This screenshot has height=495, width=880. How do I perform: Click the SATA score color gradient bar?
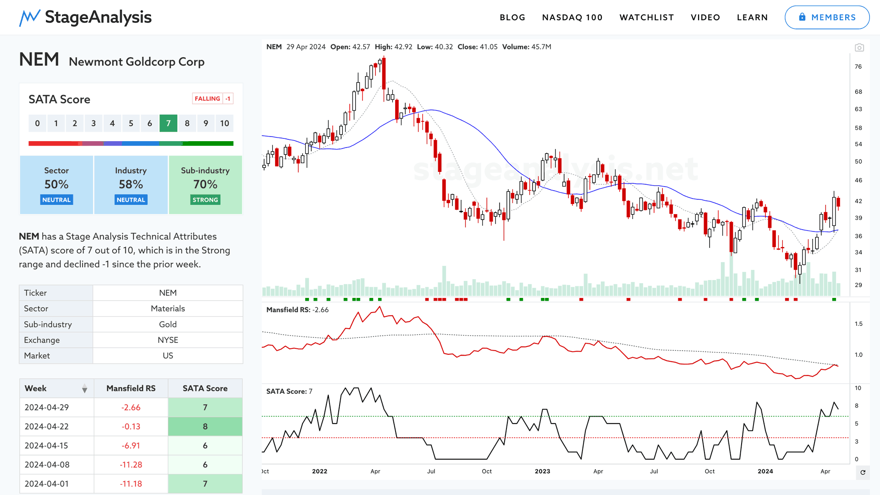[x=131, y=143]
